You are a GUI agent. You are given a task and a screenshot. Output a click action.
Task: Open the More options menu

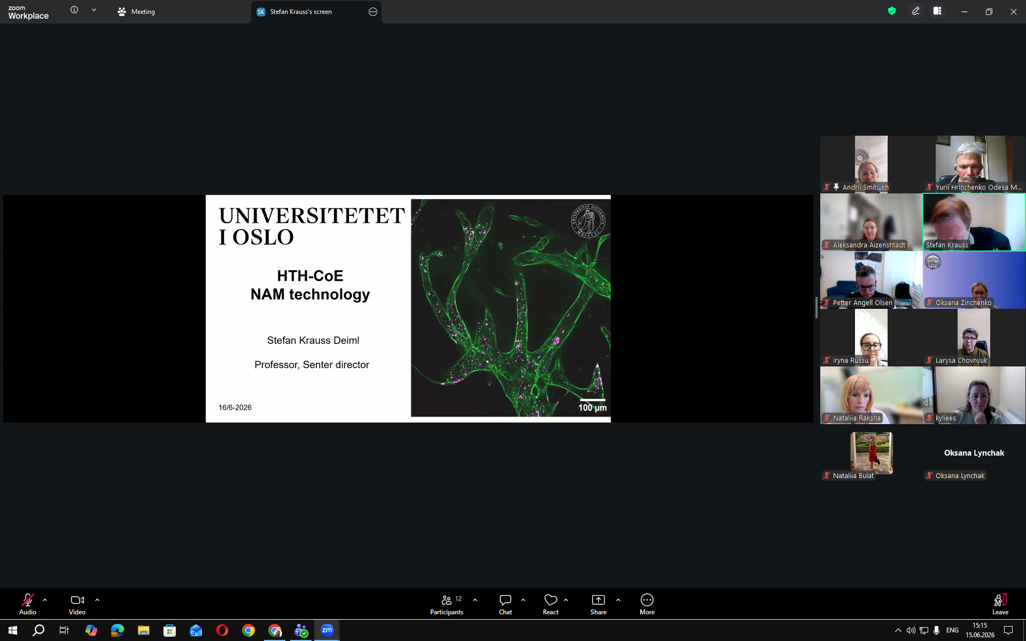click(x=647, y=604)
